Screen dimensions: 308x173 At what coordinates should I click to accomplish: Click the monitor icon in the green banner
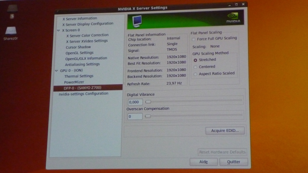[137, 21]
